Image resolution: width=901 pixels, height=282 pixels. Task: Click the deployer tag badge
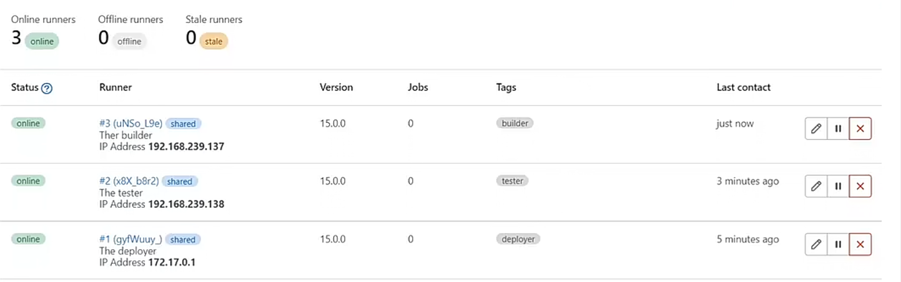click(x=518, y=239)
